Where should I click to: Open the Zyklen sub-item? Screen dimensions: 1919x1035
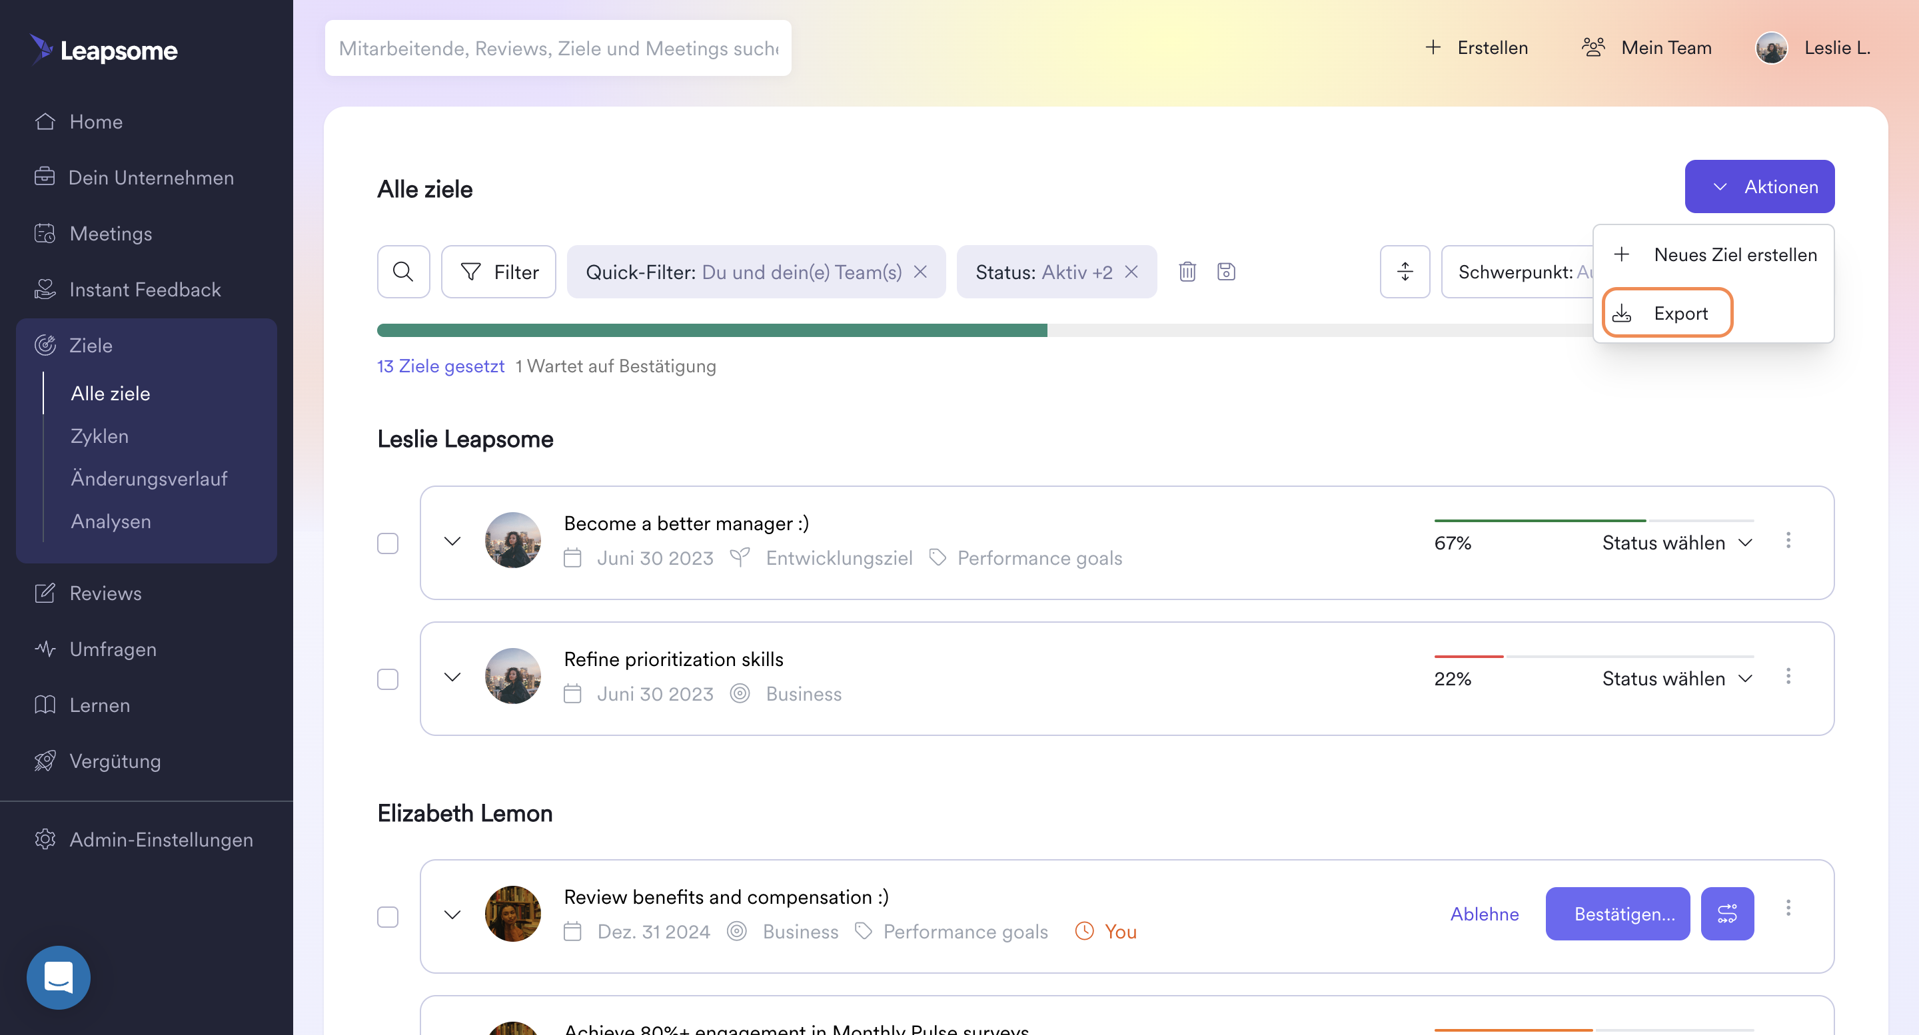pos(100,436)
